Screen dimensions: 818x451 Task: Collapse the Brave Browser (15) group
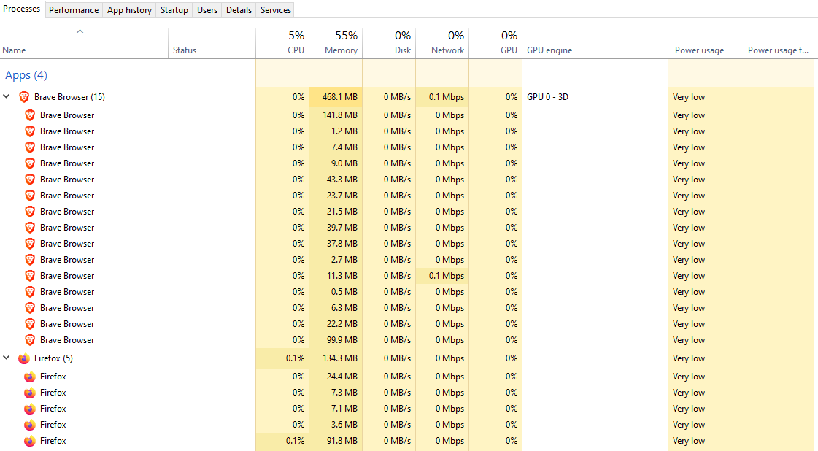(7, 96)
